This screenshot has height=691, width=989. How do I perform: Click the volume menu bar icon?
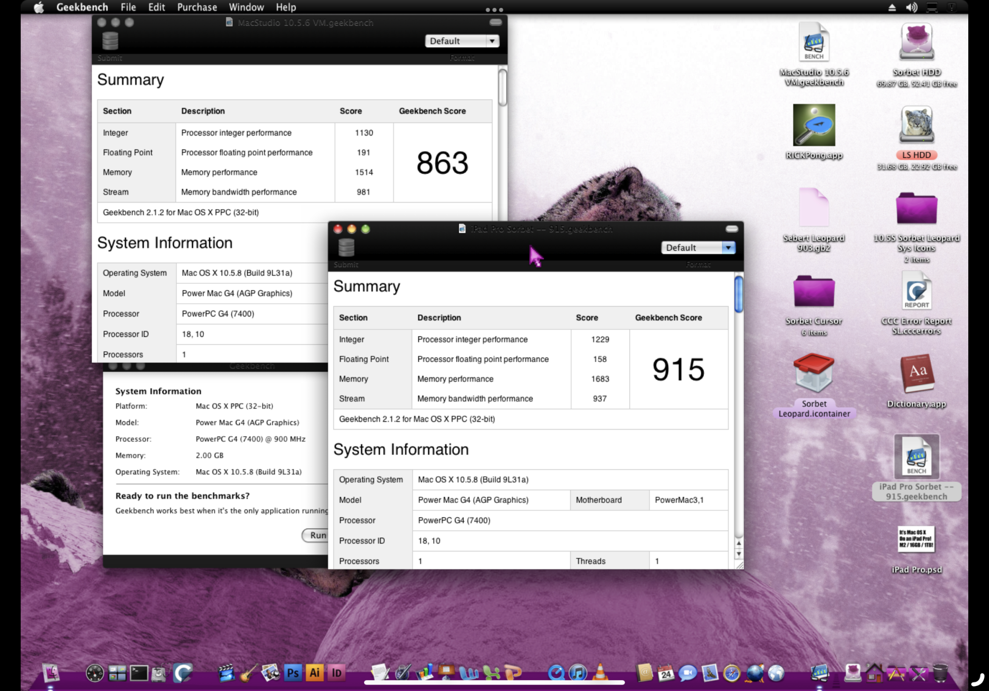911,7
